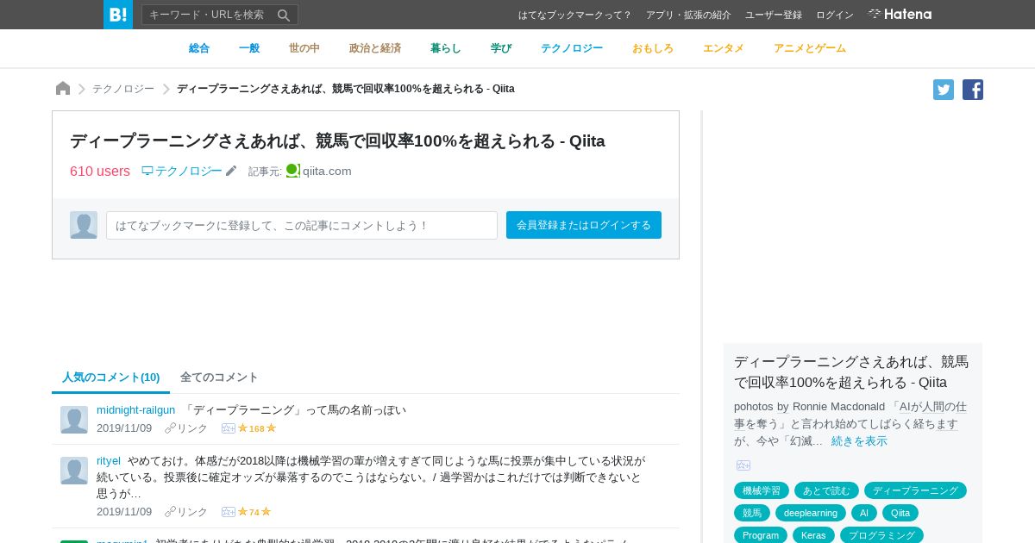Click the image icon in sidebar summary
The width and height of the screenshot is (1035, 543).
click(743, 465)
